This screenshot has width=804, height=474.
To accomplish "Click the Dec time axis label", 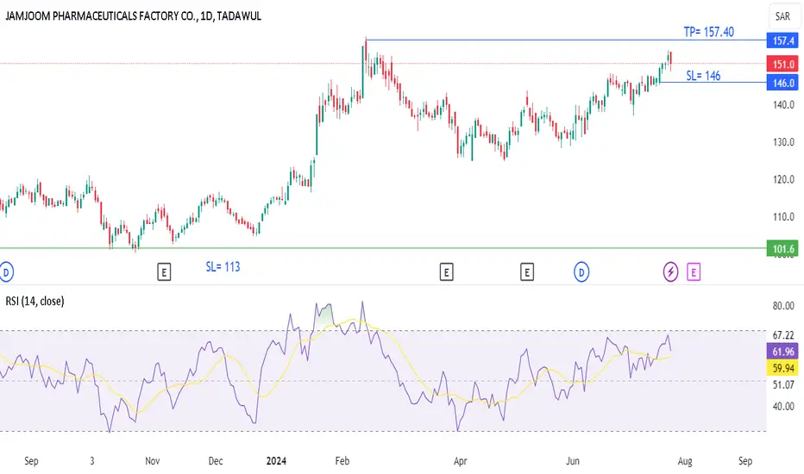I will click(216, 461).
